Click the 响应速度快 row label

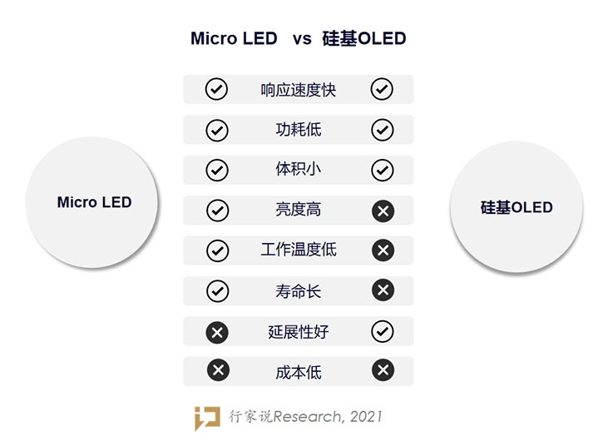pos(299,91)
